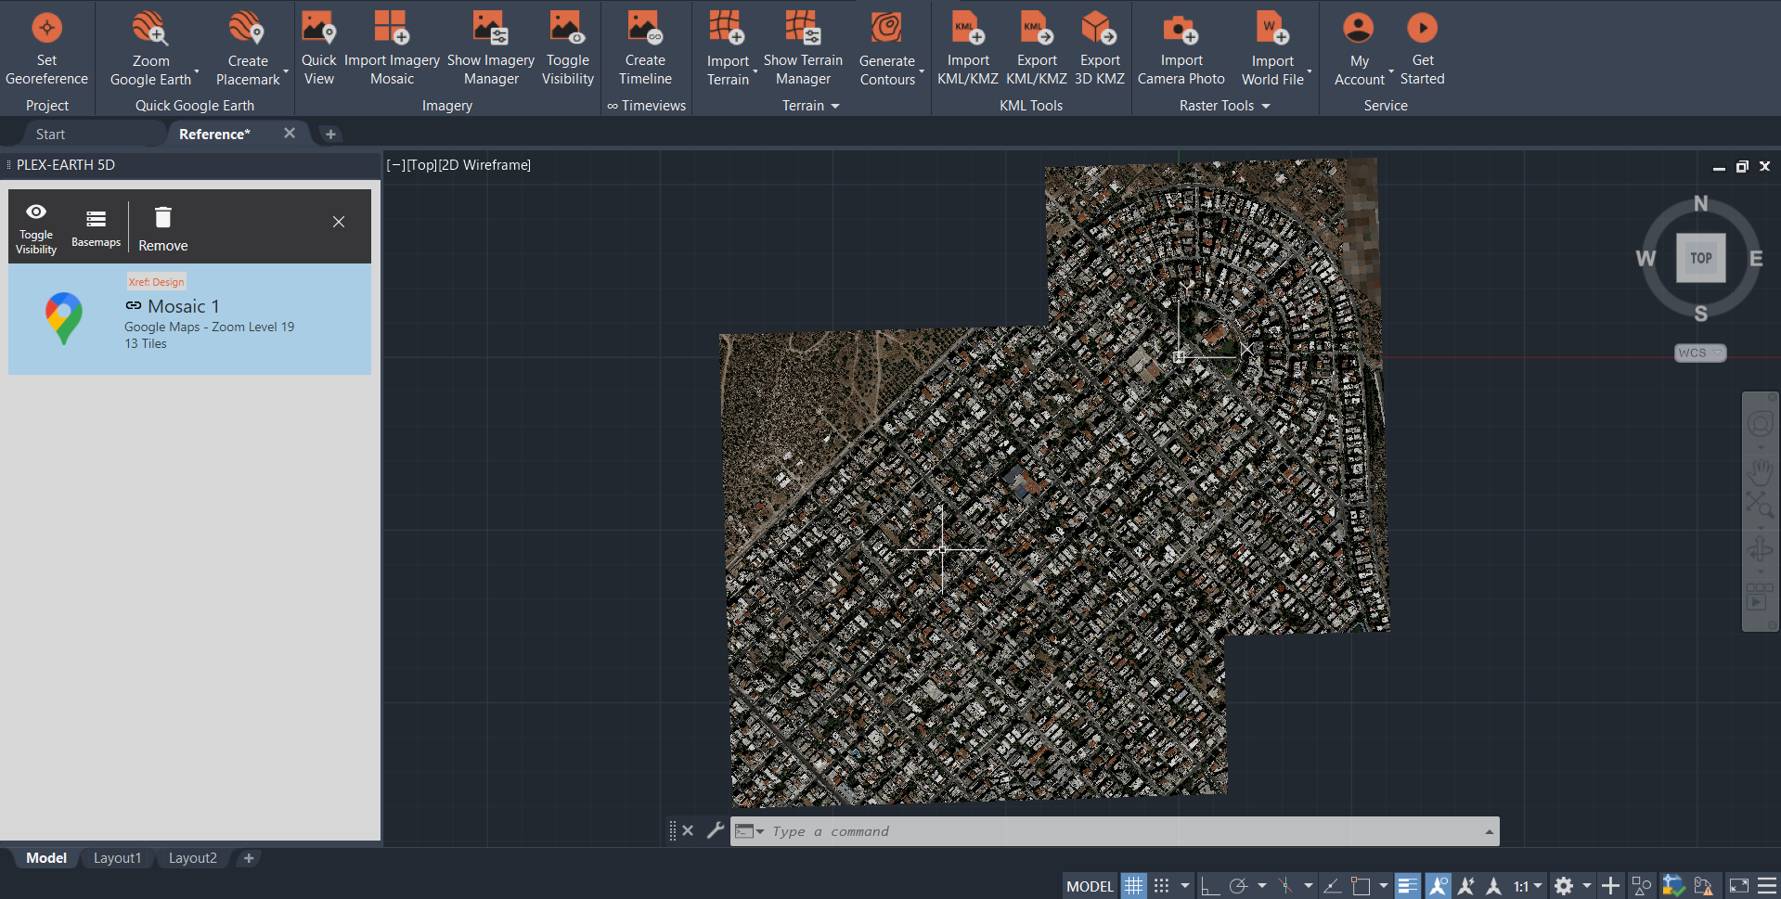The height and width of the screenshot is (899, 1781).
Task: Toggle annotation auto-scale in status bar
Action: pyautogui.click(x=1465, y=886)
